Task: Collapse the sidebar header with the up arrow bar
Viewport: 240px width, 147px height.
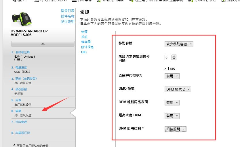Action: [43, 44]
